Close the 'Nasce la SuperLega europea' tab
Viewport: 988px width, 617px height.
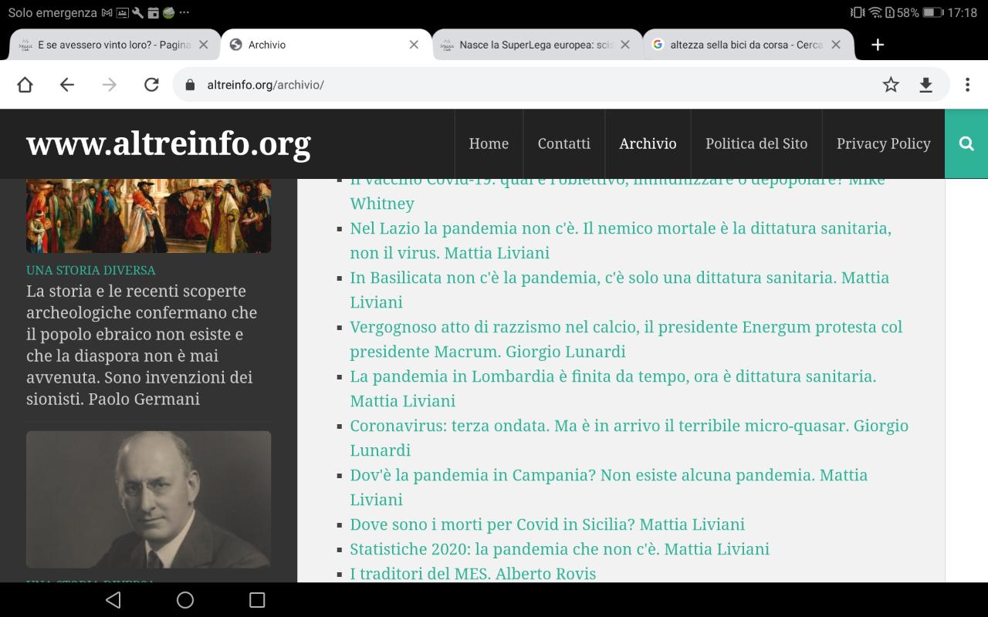click(x=625, y=45)
